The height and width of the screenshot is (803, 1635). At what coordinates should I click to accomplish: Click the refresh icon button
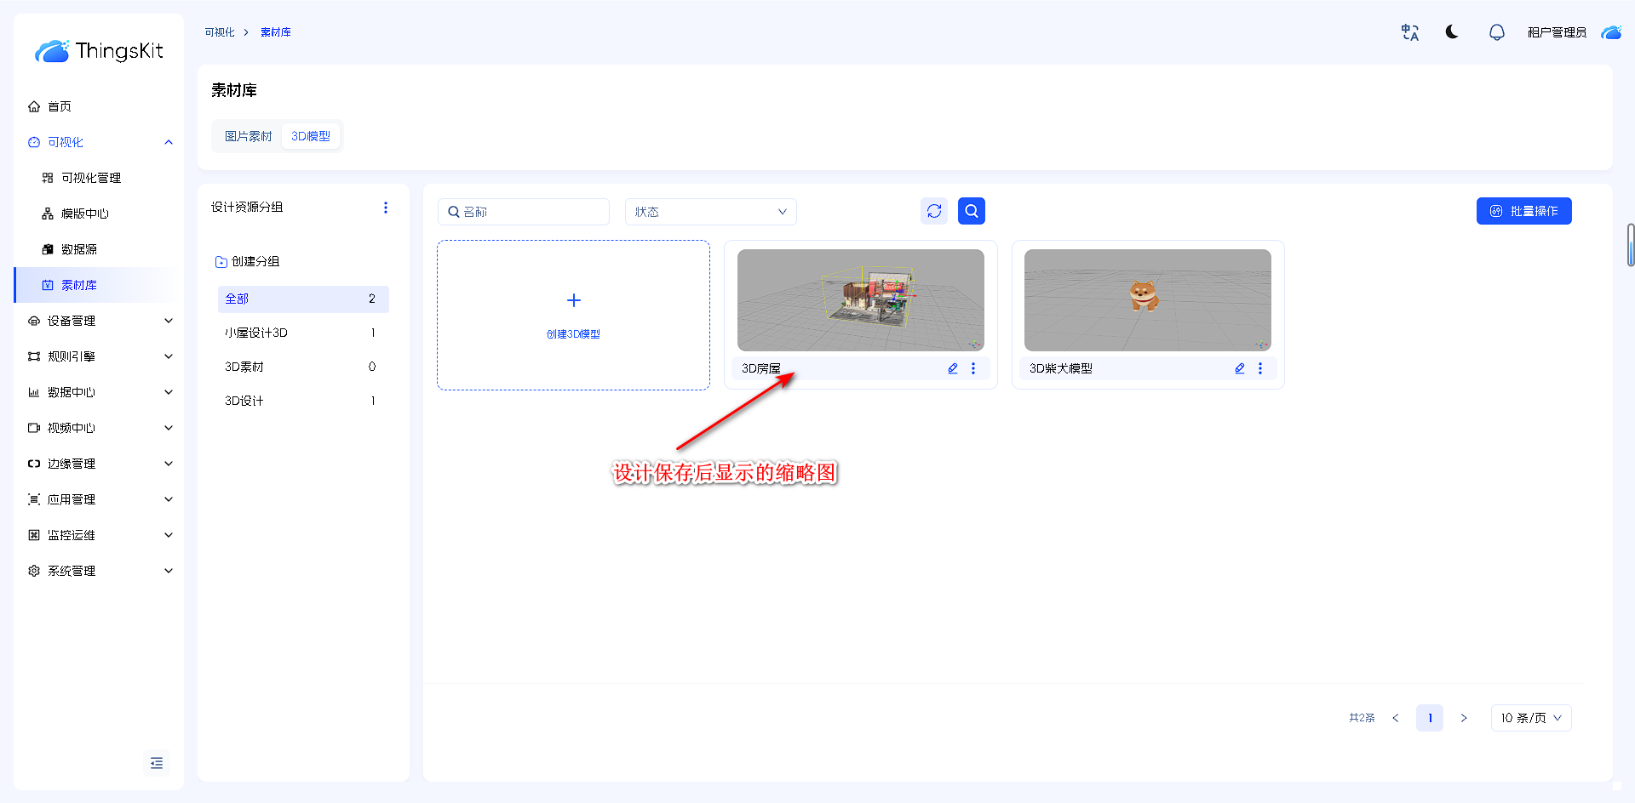click(934, 211)
